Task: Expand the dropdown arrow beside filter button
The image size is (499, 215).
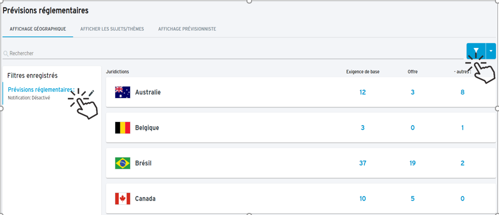Action: 491,51
